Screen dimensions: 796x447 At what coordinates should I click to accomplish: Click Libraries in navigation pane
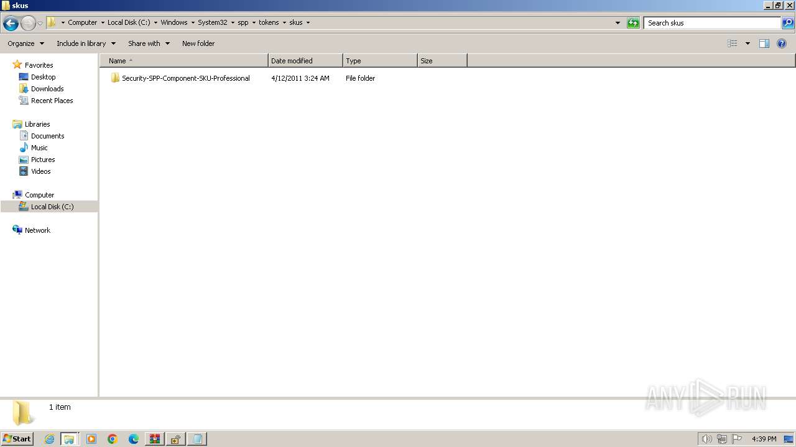pos(37,124)
